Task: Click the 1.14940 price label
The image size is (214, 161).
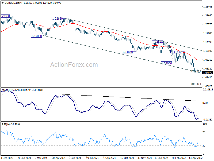Action: click(x=158, y=42)
